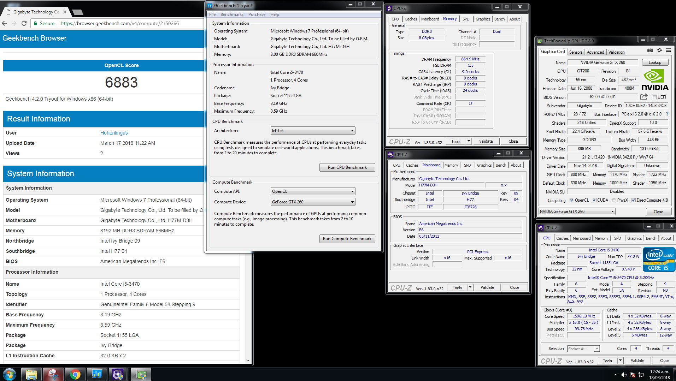The image size is (676, 381).
Task: Click Action Center flag tray icon
Action: 633,375
